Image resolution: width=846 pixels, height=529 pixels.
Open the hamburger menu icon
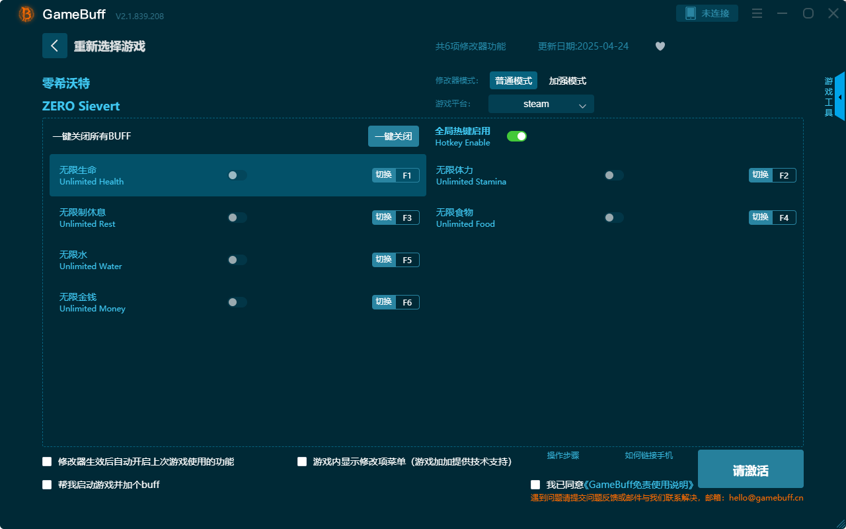(757, 13)
